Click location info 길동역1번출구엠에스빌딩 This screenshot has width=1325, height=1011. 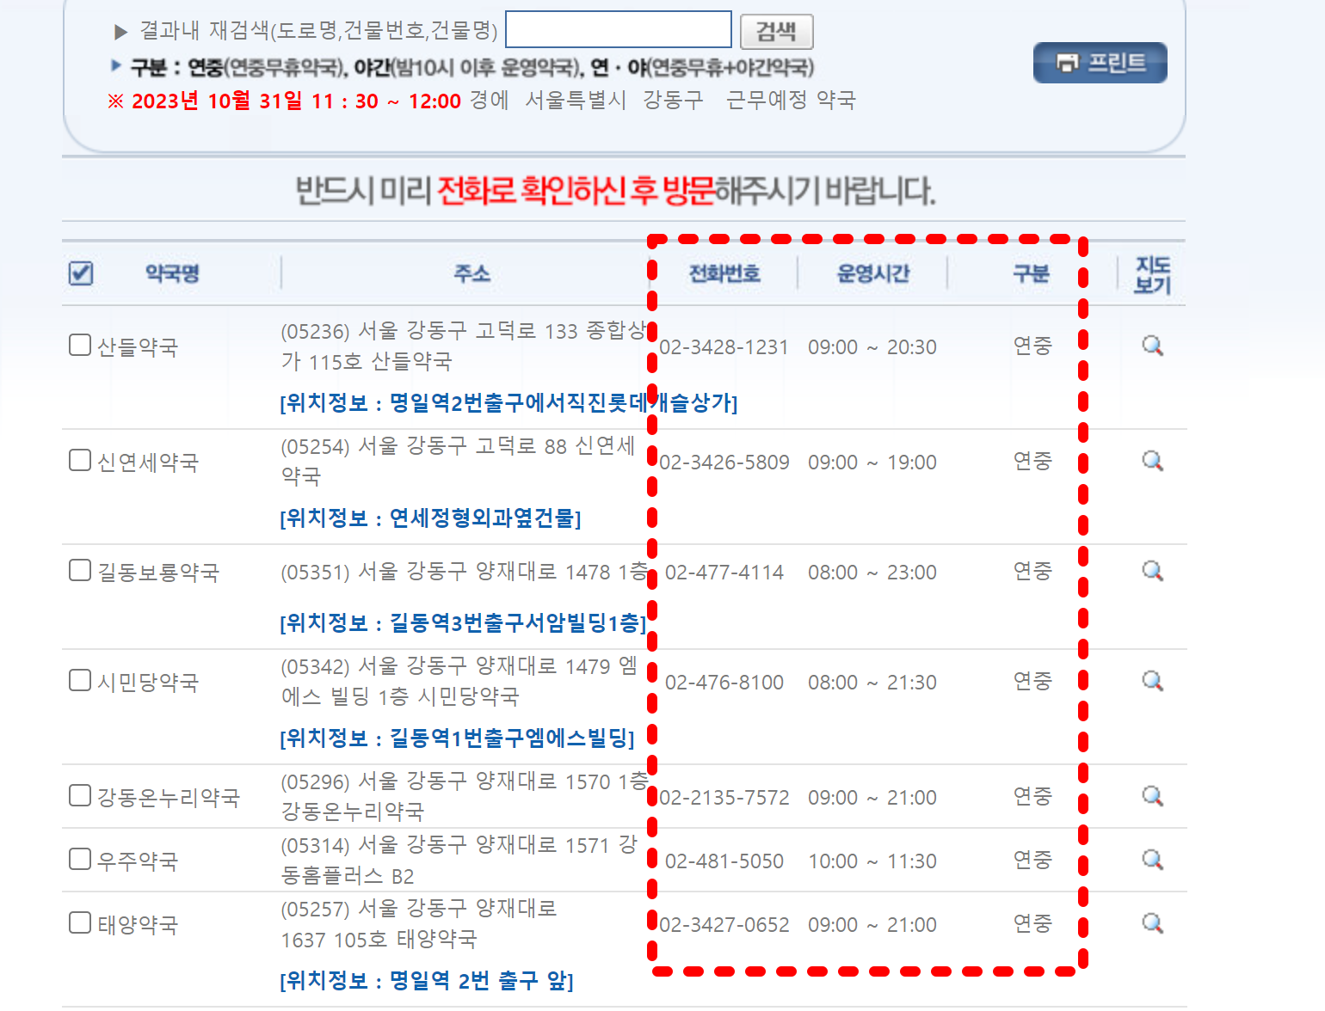pos(457,738)
